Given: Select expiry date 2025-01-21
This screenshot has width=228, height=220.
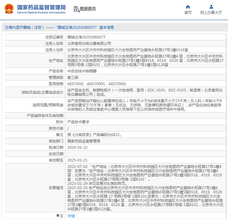Looking at the screenshot, I should 77,160.
